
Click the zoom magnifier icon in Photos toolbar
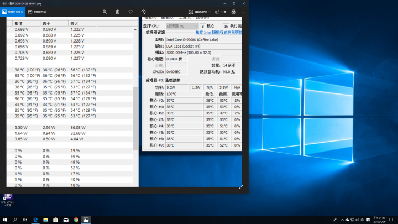point(104,12)
